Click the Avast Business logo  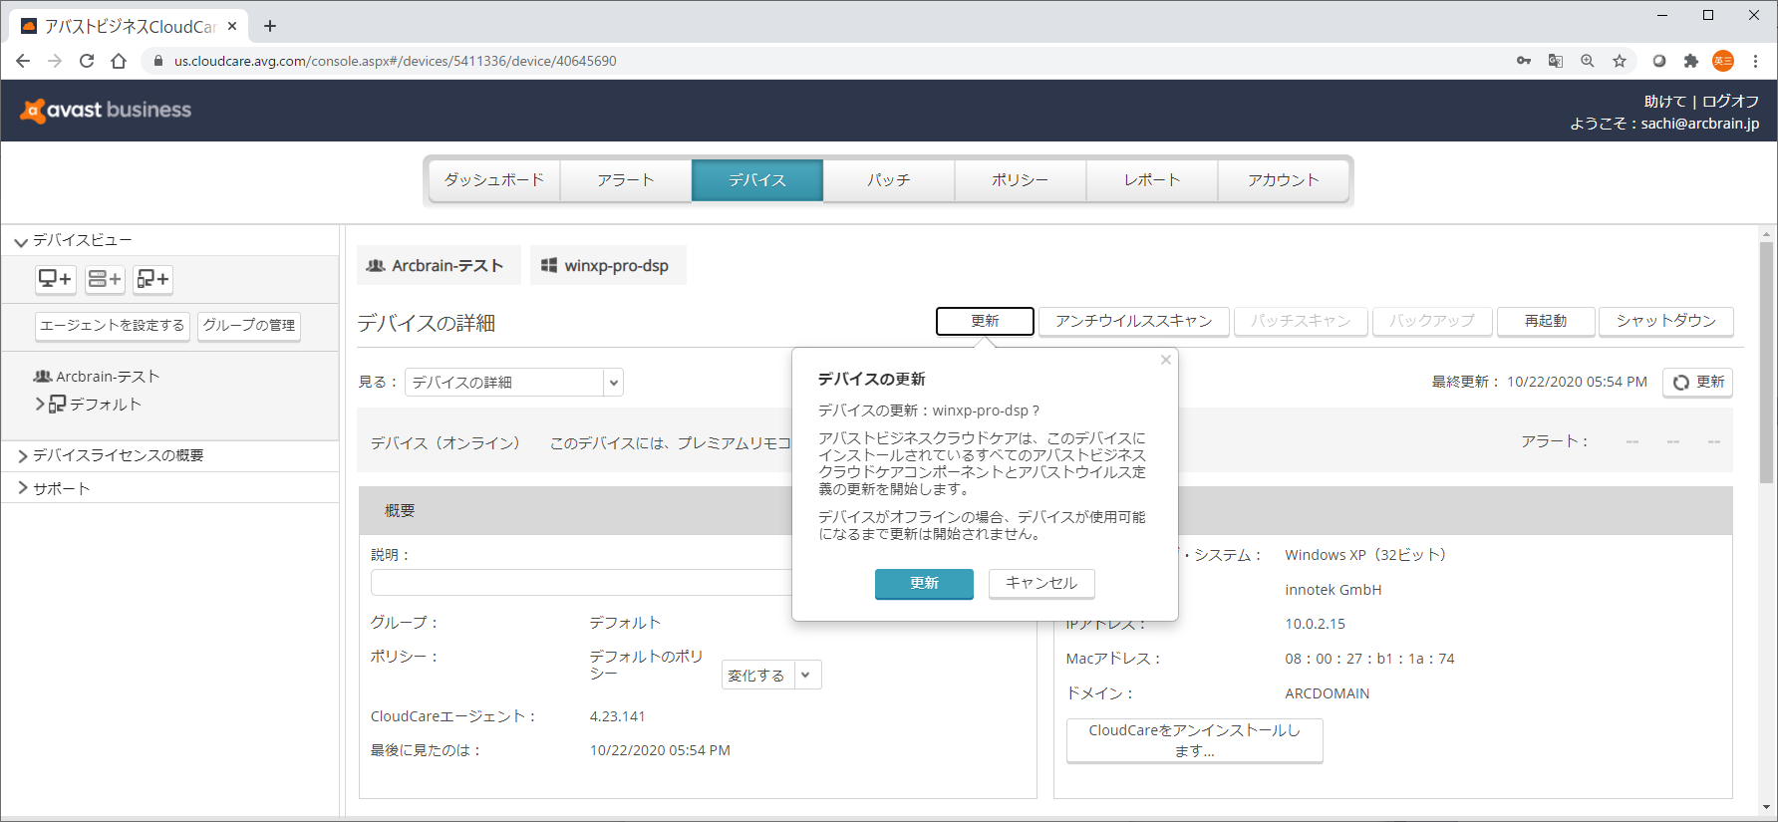coord(106,110)
